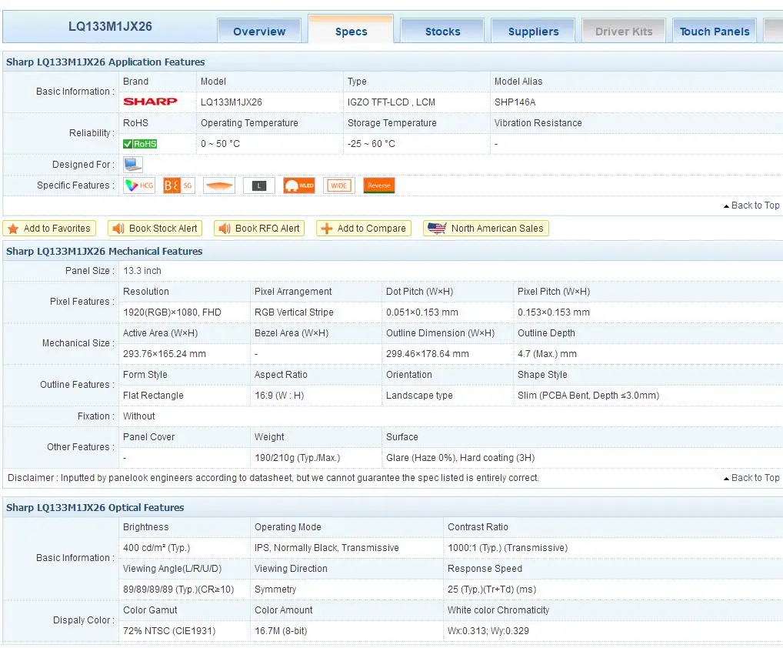Image resolution: width=783 pixels, height=648 pixels.
Task: Click the orange flat panel feature icon
Action: point(219,185)
